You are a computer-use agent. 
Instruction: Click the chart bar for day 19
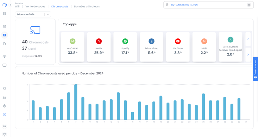[x=161, y=108]
